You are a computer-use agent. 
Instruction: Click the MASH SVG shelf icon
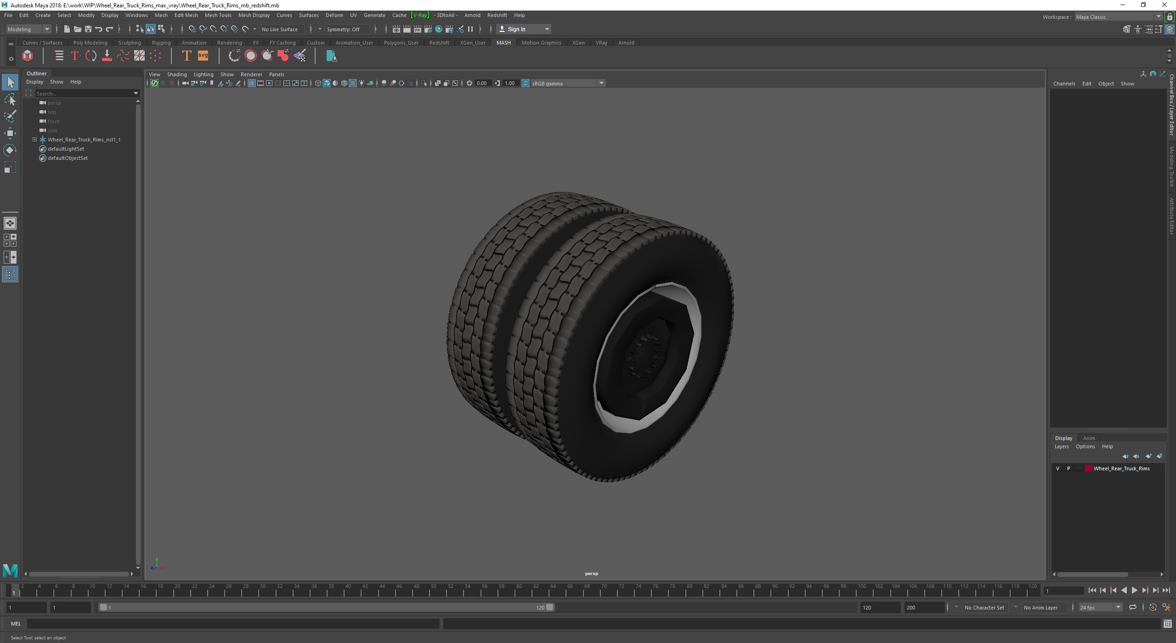pos(203,56)
